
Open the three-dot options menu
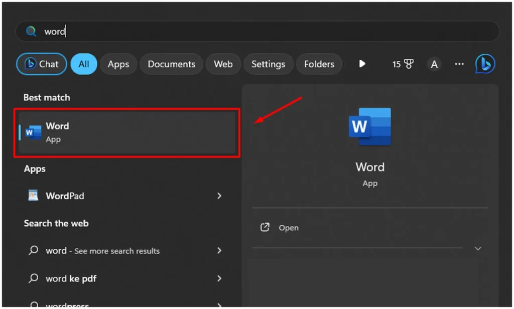click(459, 64)
